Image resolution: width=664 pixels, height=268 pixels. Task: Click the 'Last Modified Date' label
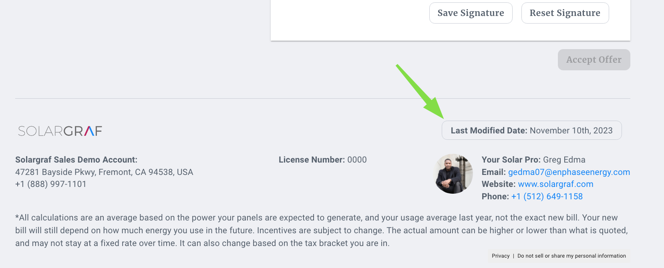coord(489,131)
